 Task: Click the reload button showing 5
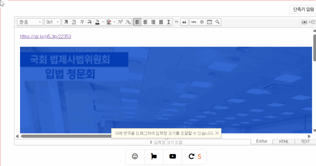click(194, 156)
